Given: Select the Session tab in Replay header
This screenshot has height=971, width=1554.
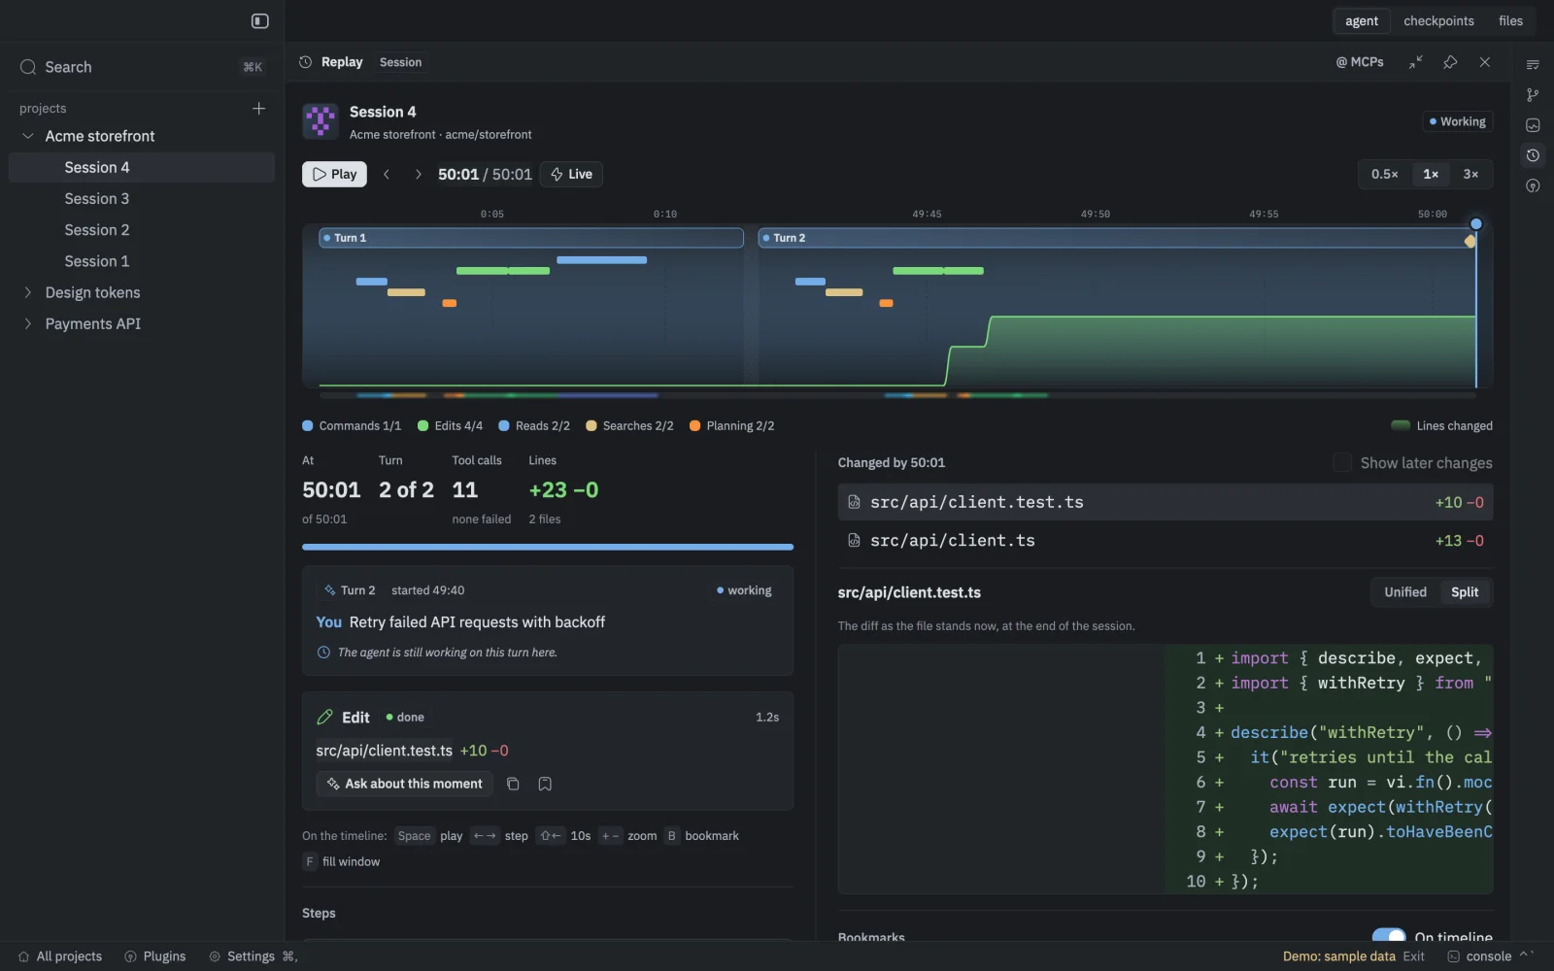Looking at the screenshot, I should click(x=400, y=62).
